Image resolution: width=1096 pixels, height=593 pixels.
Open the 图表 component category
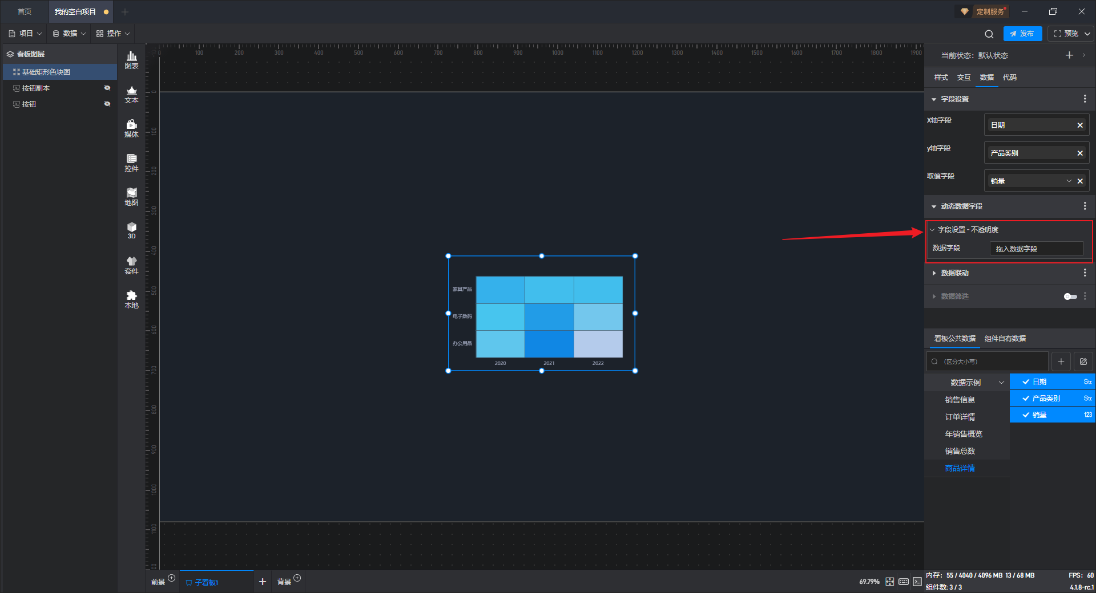tap(131, 60)
